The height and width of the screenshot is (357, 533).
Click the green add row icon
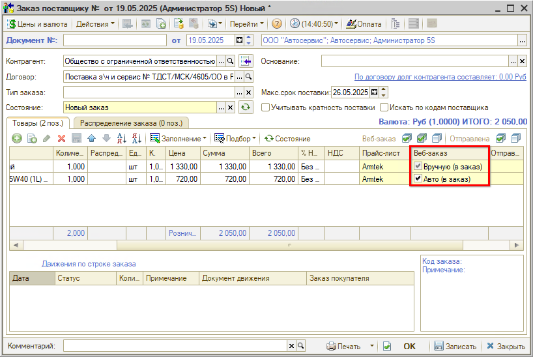coord(17,139)
